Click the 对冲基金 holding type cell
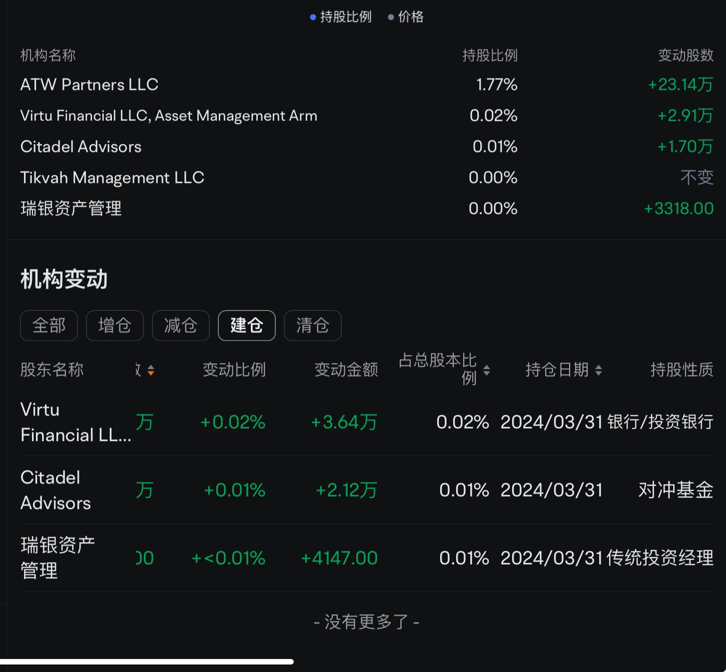 [676, 490]
